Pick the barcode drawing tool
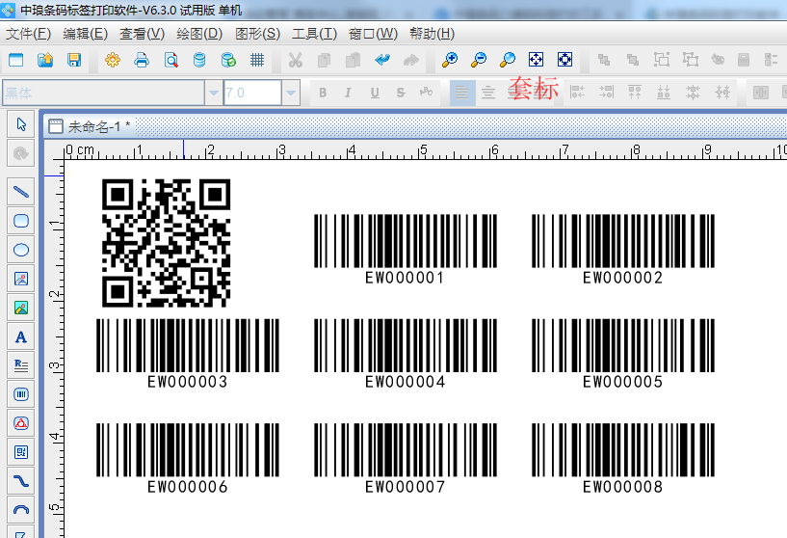787x538 pixels. pos(20,394)
